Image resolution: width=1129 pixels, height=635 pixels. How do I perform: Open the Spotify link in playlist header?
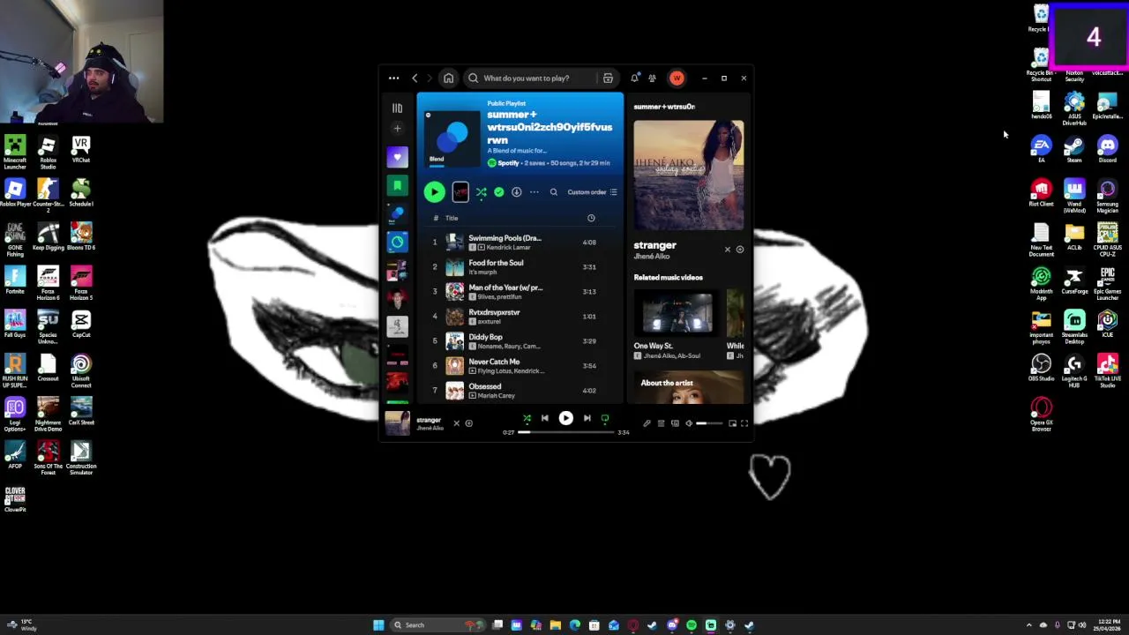pyautogui.click(x=508, y=163)
